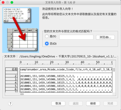Click the ruler mark at 50
Screen dimensions: 121x110
pos(98,62)
